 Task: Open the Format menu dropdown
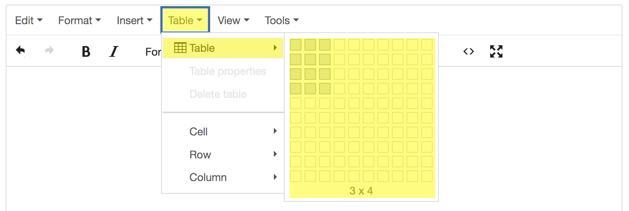pos(79,20)
